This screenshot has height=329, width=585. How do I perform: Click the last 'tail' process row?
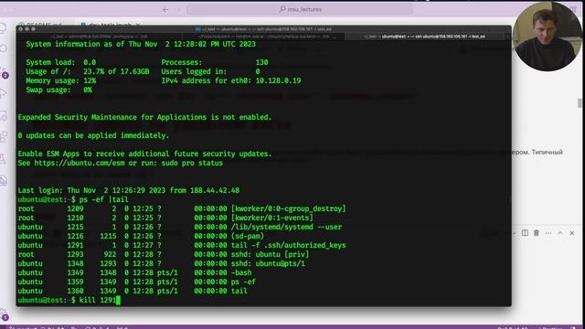(133, 291)
